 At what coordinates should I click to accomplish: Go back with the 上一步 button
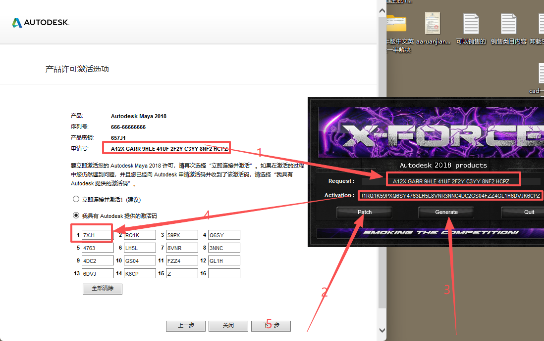click(186, 326)
